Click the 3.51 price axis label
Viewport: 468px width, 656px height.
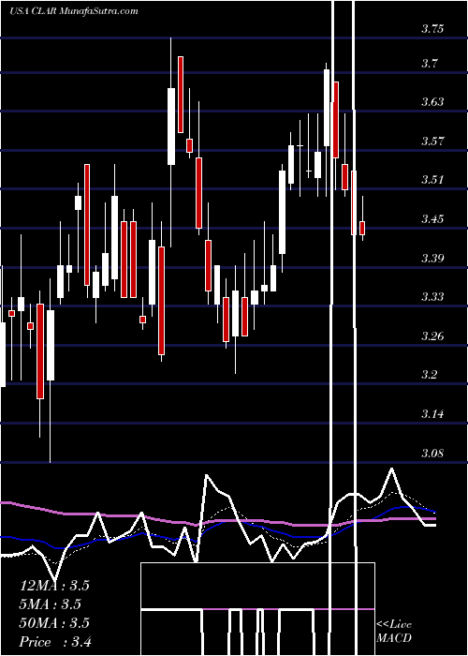point(432,180)
